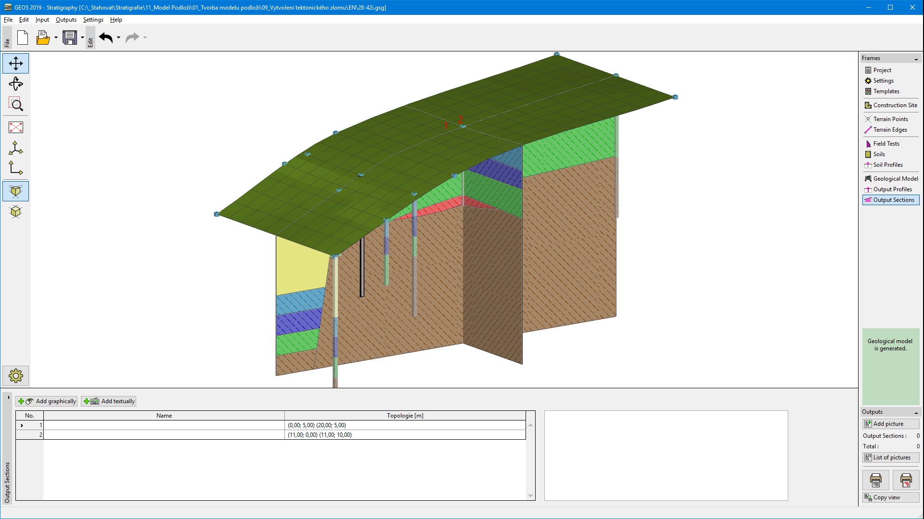Screen dimensions: 924x519
Task: Click the fit-to-window view icon
Action: pyautogui.click(x=16, y=127)
